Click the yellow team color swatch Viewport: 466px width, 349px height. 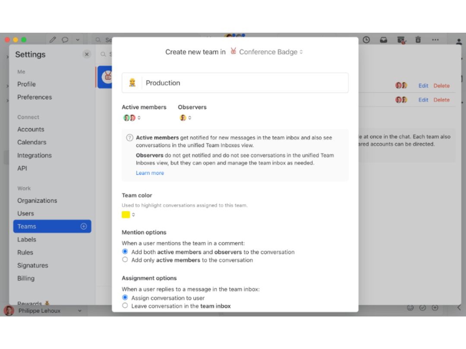click(x=126, y=215)
